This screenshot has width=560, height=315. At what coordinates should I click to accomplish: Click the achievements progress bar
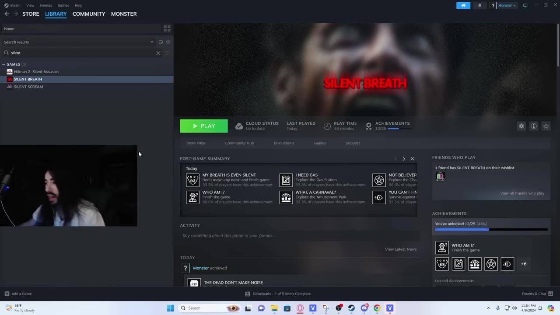[x=491, y=229]
